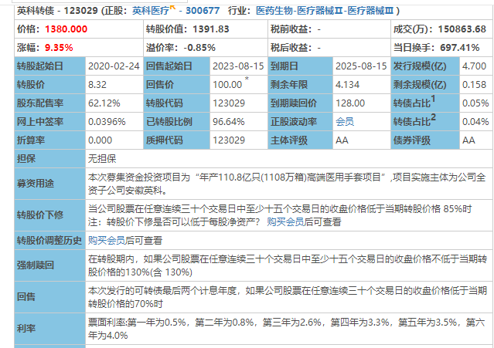Select the price value 1380.000
The height and width of the screenshot is (348, 494).
click(x=66, y=29)
